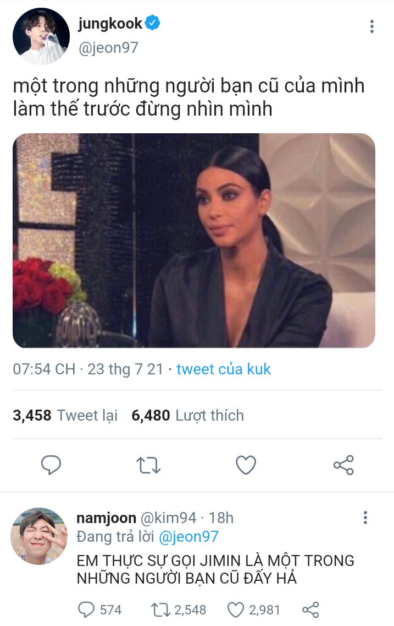Click the @jeon97 handle under jungkook

pyautogui.click(x=108, y=47)
